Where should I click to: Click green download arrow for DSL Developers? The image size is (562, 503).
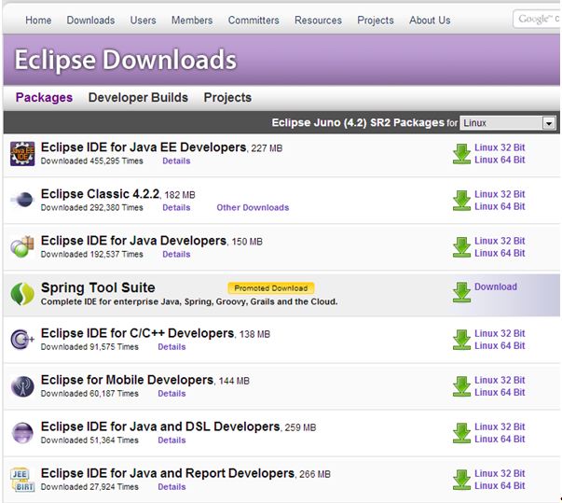(461, 433)
